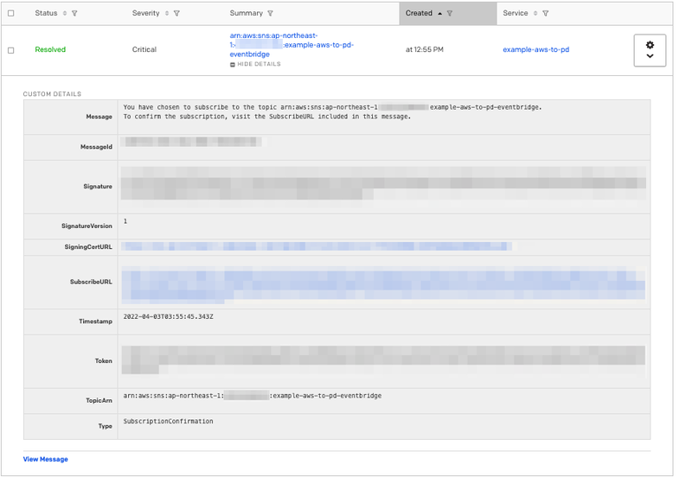Click the SignatureVersion field label
Screen dimensions: 692x477
click(x=87, y=226)
